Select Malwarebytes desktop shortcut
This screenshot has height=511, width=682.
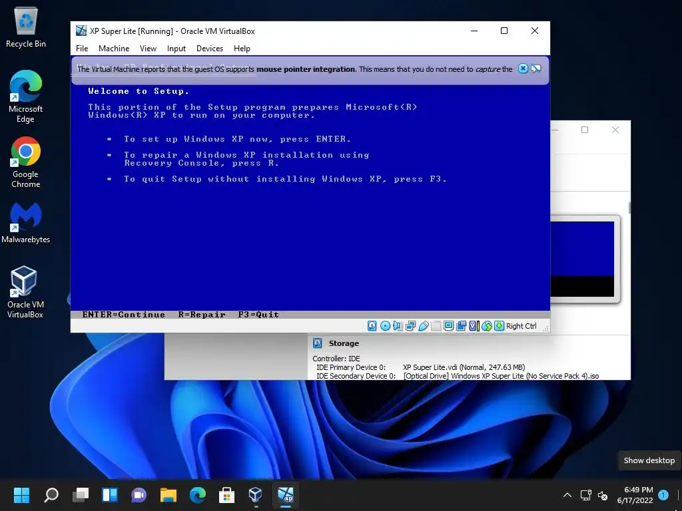pyautogui.click(x=26, y=222)
